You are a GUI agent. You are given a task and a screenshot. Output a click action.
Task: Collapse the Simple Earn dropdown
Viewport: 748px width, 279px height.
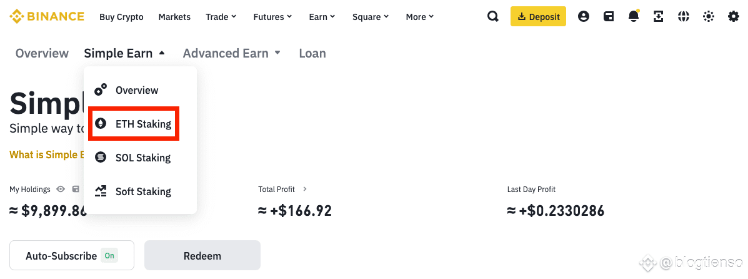124,53
